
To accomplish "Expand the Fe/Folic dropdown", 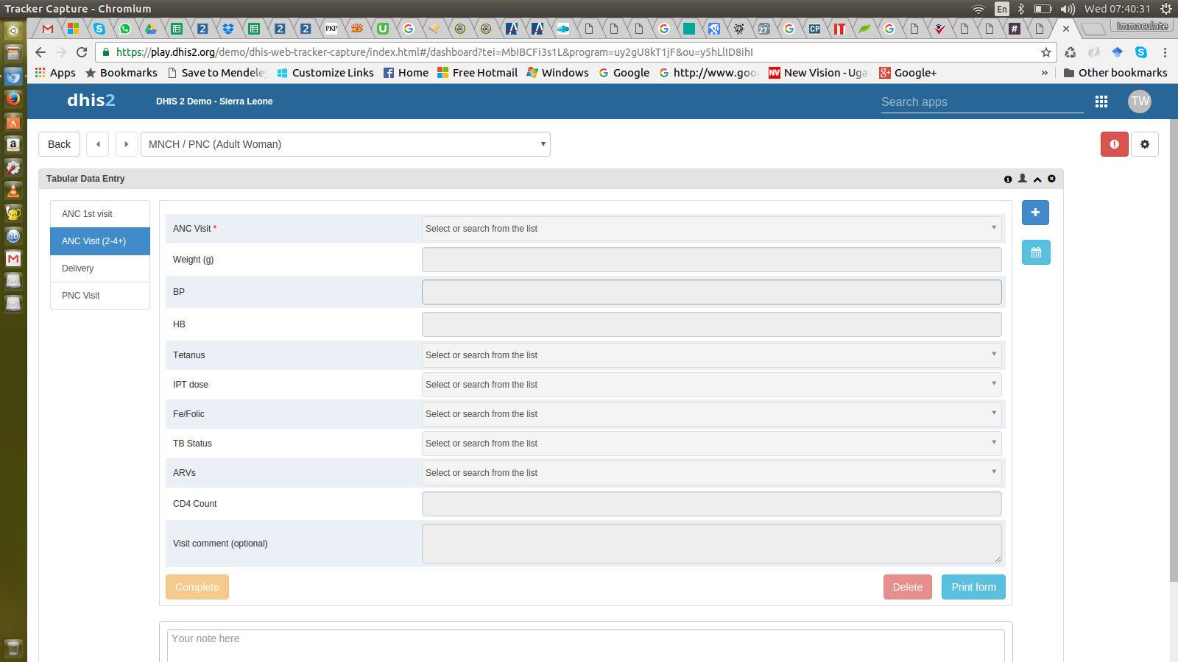I will [711, 414].
